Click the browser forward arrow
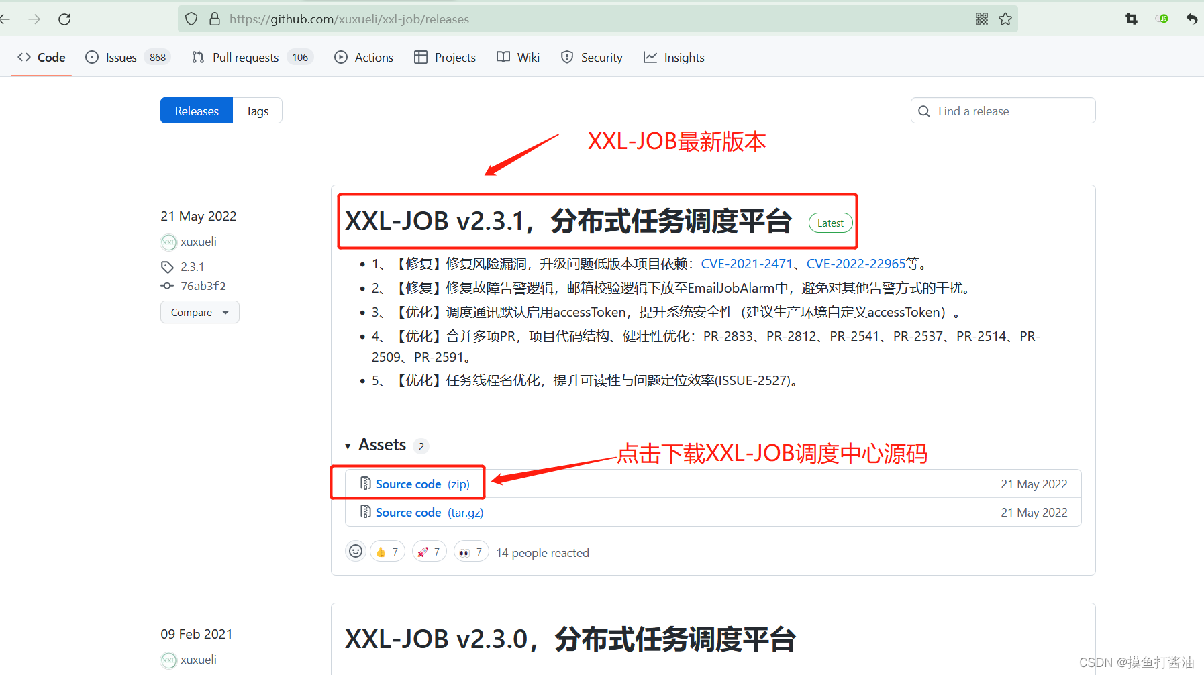Screen dimensions: 1204x675 34,19
